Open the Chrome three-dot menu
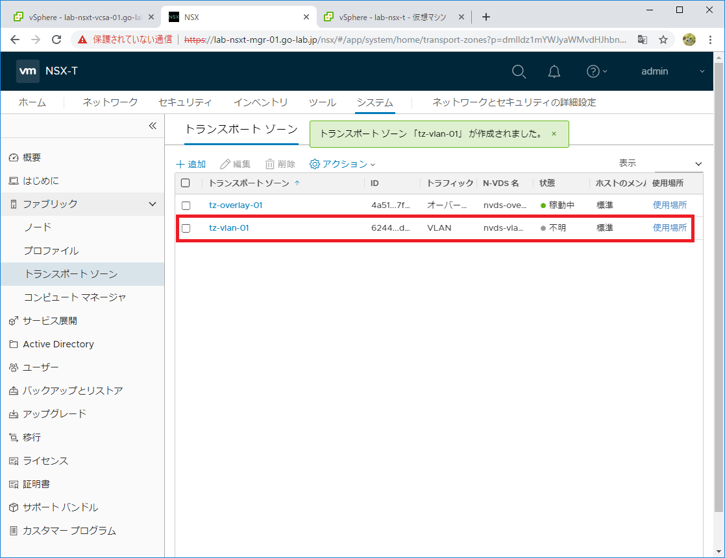 tap(710, 40)
